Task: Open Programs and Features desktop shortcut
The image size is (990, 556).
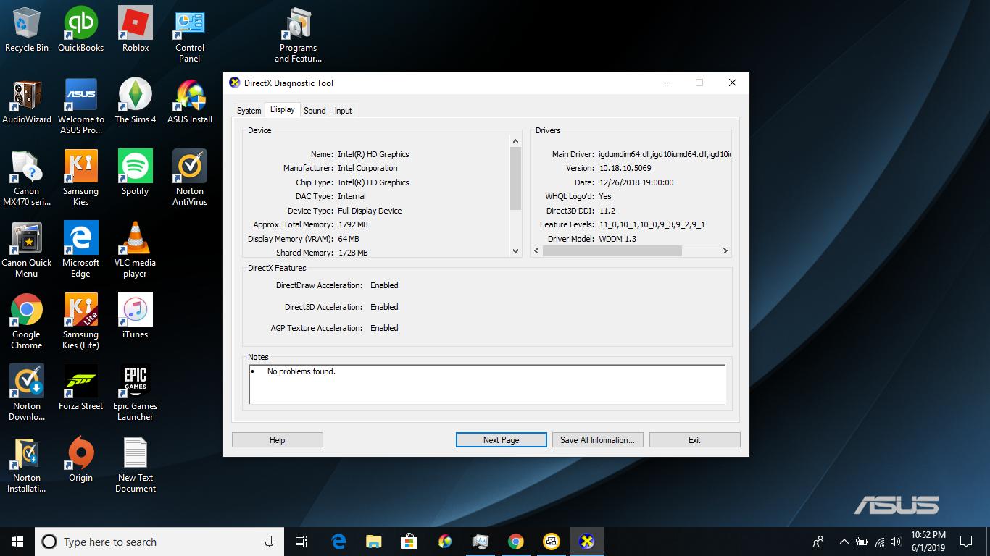Action: point(298,34)
